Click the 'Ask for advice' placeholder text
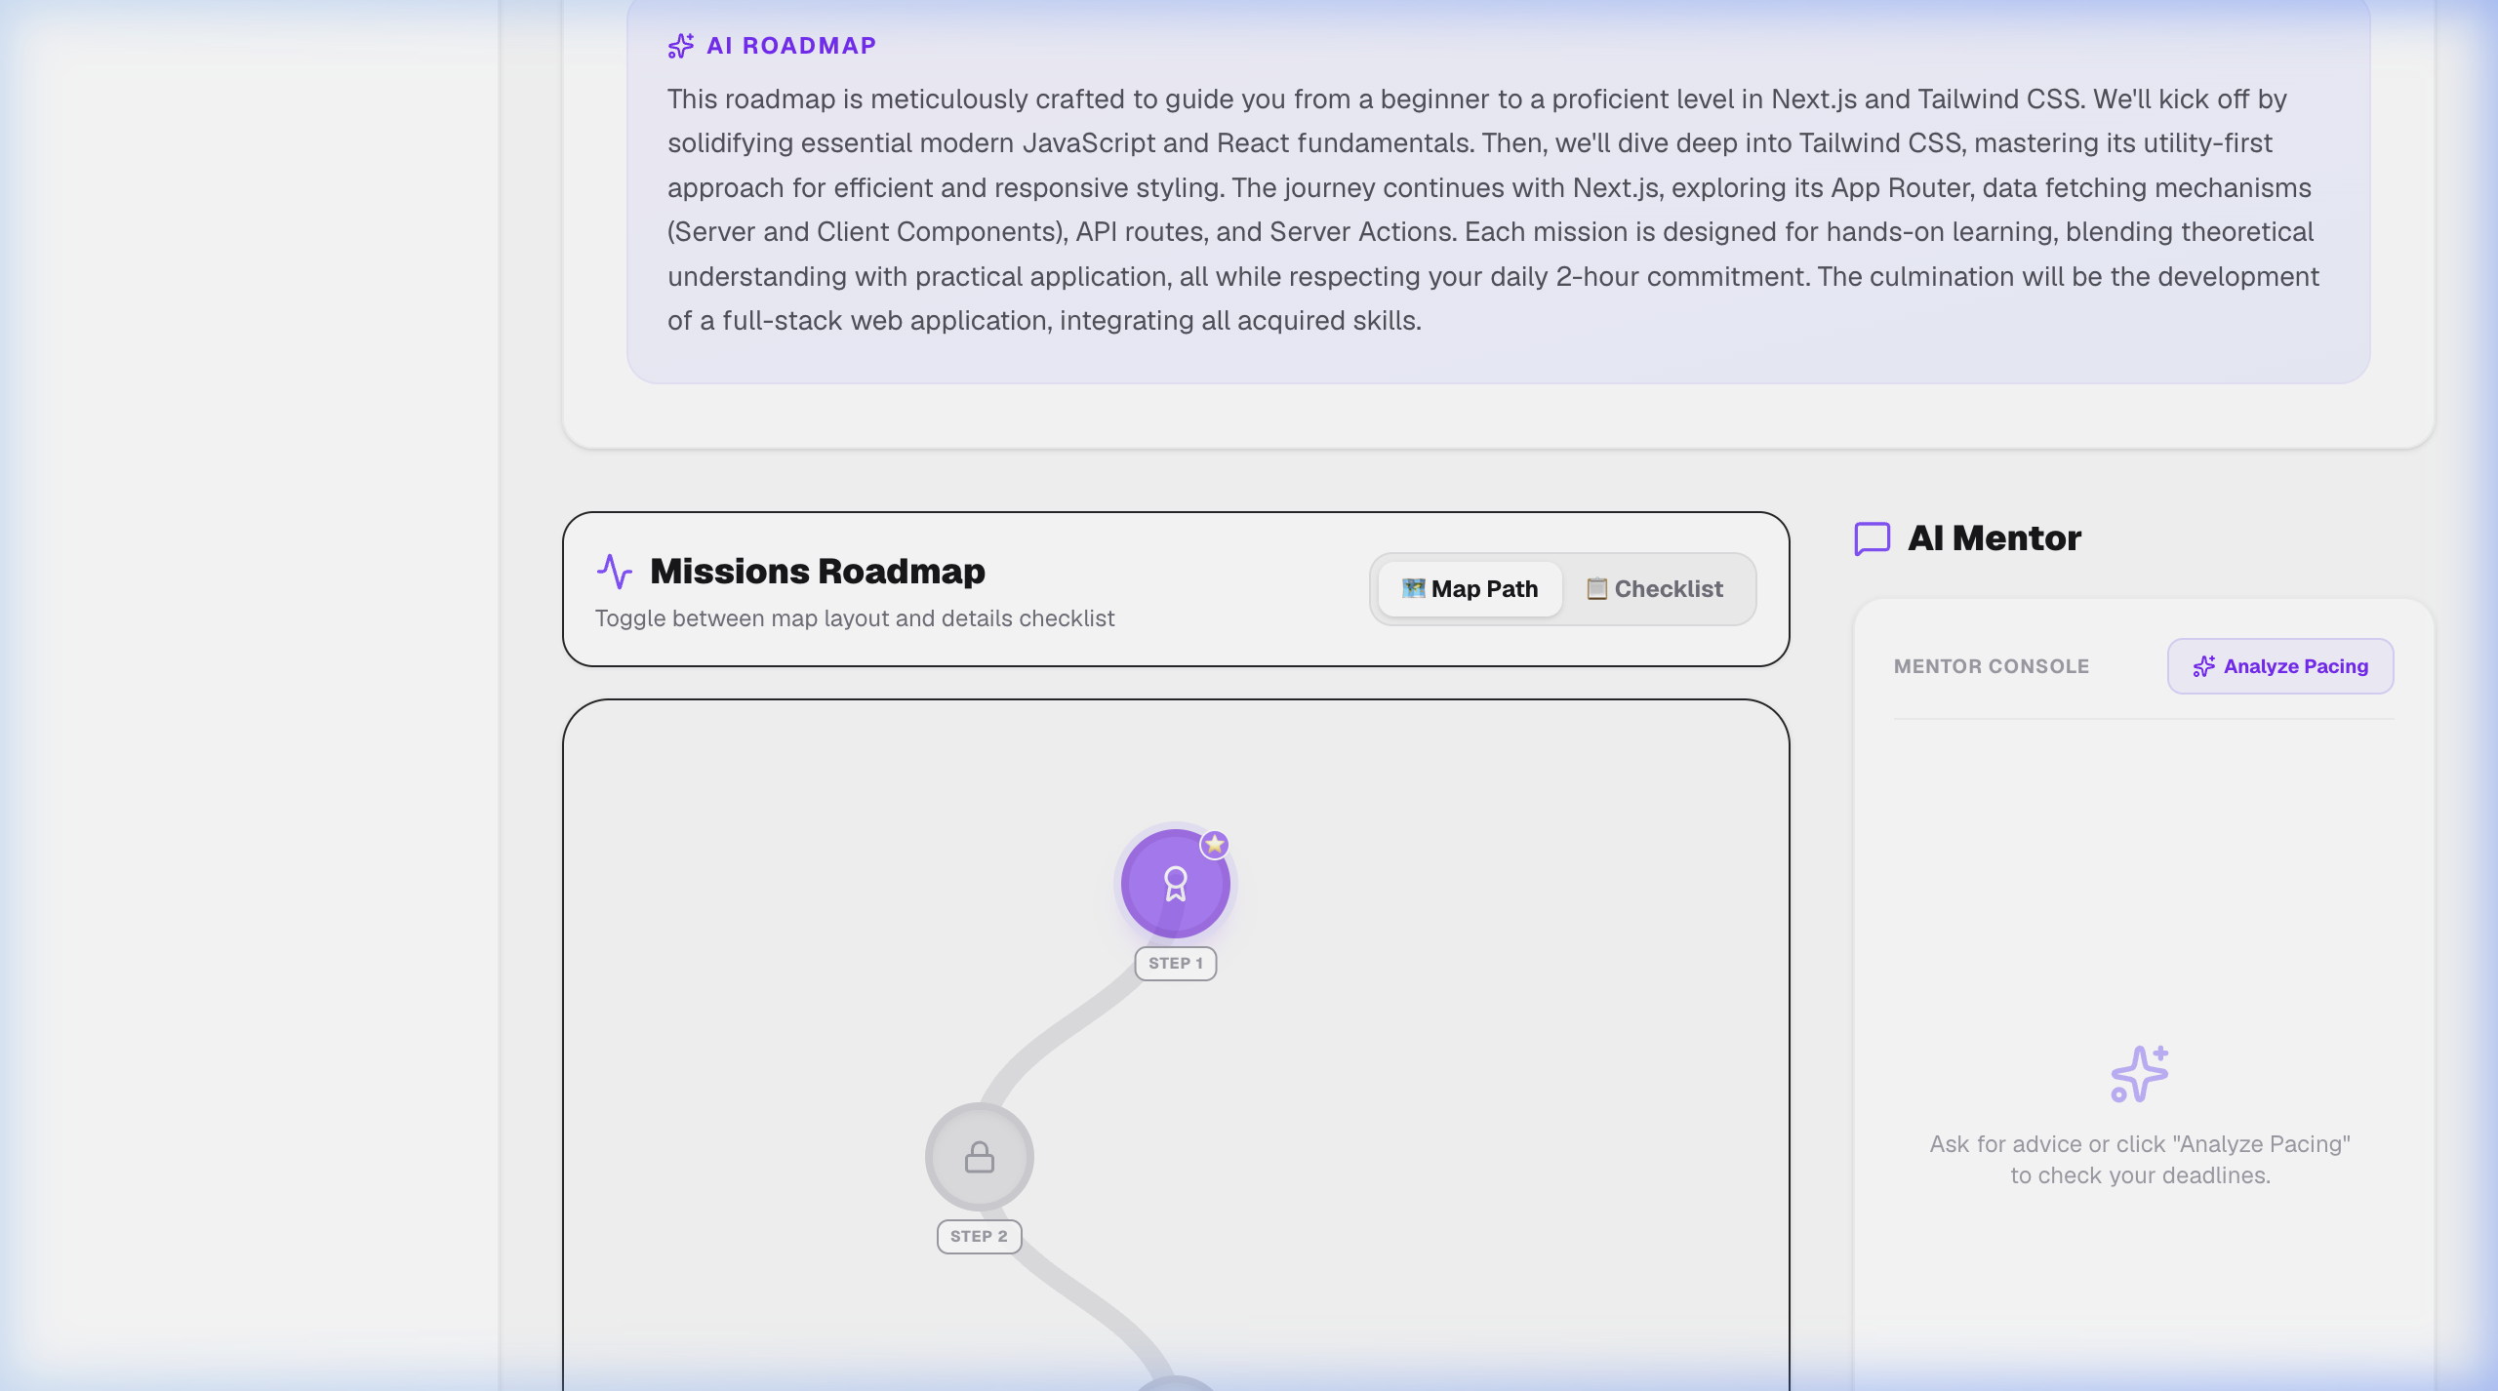The height and width of the screenshot is (1391, 2498). (2140, 1160)
